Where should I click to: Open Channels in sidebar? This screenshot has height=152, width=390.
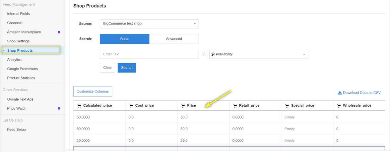tap(15, 23)
